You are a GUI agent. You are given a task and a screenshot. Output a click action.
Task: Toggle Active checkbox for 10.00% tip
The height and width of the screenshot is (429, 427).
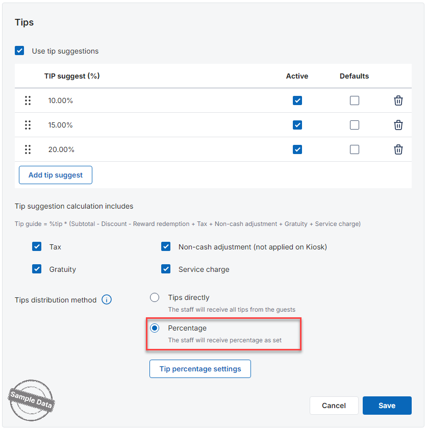tap(297, 100)
